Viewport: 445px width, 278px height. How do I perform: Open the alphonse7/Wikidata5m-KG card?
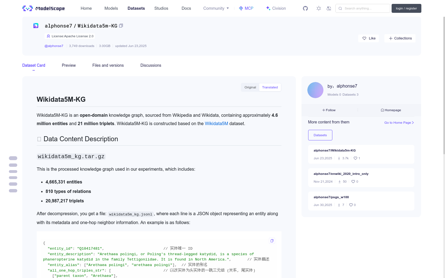point(361,154)
